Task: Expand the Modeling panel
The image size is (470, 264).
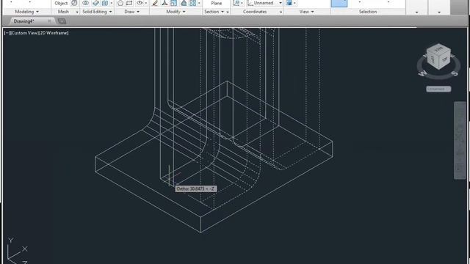Action: click(26, 12)
